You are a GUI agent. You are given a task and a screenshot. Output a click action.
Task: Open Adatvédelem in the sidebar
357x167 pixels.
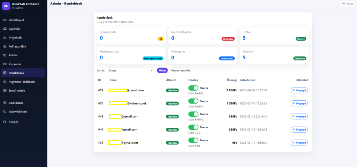tap(23, 112)
